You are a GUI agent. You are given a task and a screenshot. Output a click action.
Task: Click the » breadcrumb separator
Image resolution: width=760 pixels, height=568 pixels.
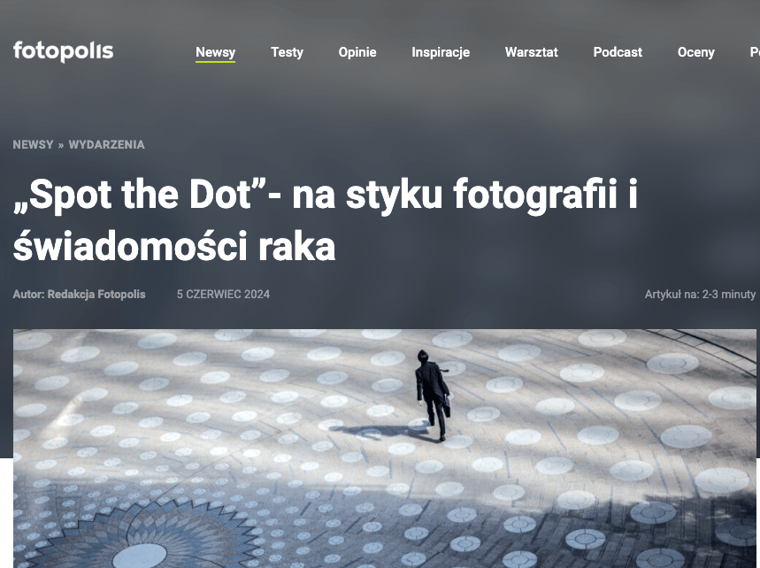(60, 145)
